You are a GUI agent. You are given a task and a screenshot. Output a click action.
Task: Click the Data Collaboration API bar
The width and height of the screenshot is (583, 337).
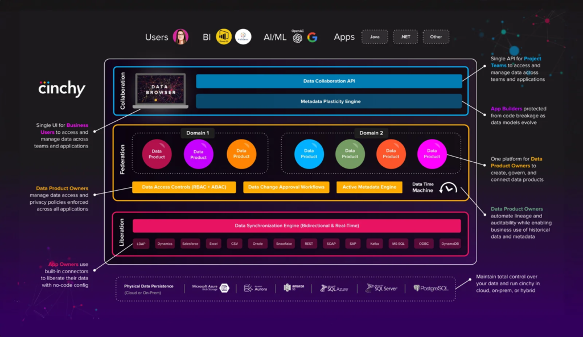coord(329,81)
